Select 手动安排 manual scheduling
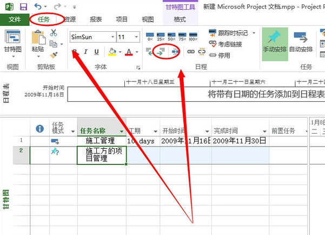325x235 pixels. tap(275, 44)
